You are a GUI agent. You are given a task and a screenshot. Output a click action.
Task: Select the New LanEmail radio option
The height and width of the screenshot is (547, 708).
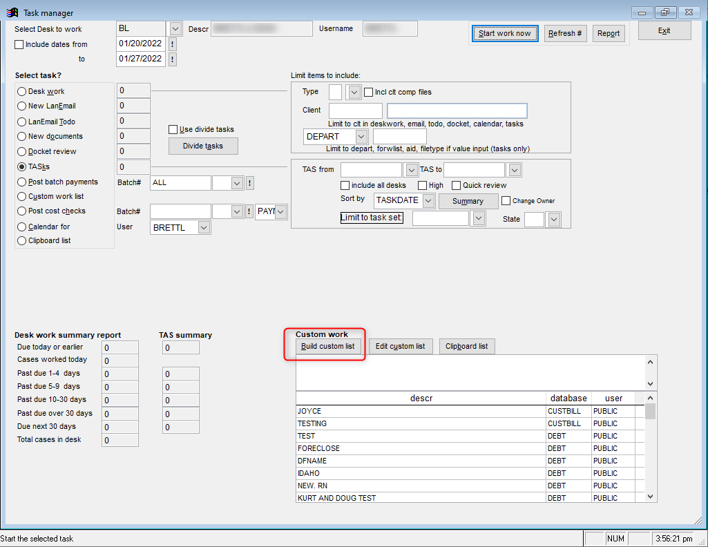coord(21,106)
